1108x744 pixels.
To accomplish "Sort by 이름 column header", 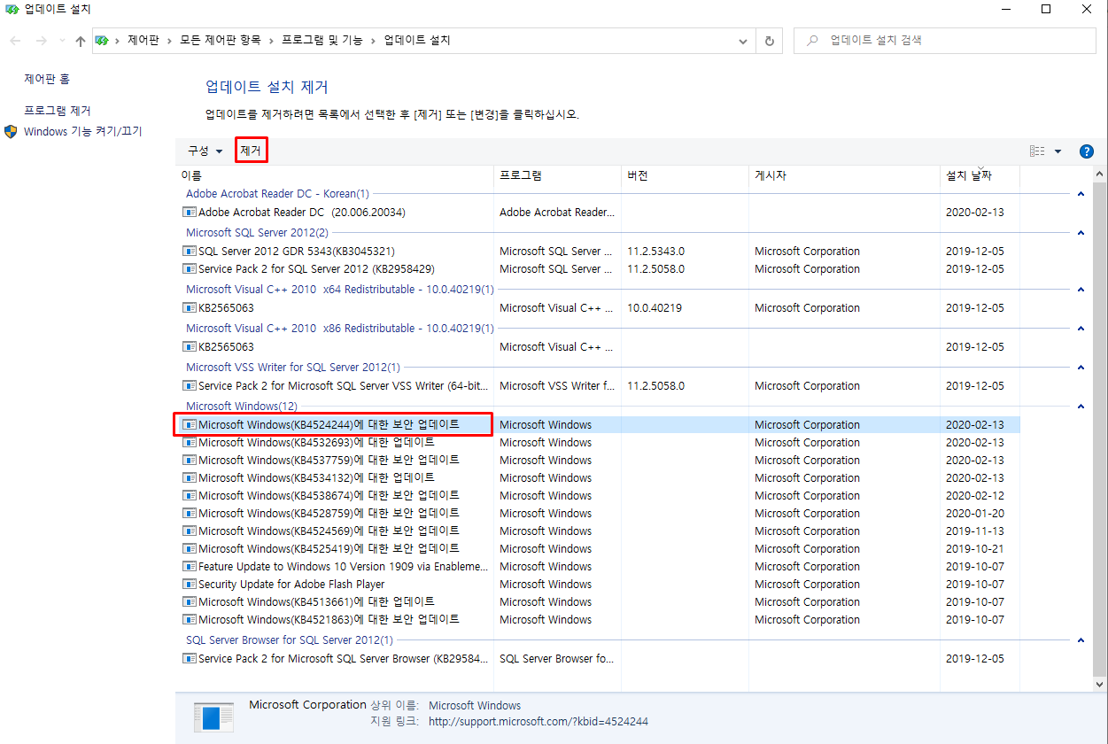I will pyautogui.click(x=335, y=175).
